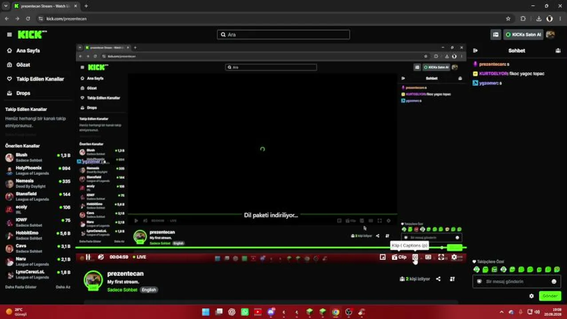Viewport: 567px width, 319px height.
Task: Open Drops in the sidebar
Action: click(23, 93)
